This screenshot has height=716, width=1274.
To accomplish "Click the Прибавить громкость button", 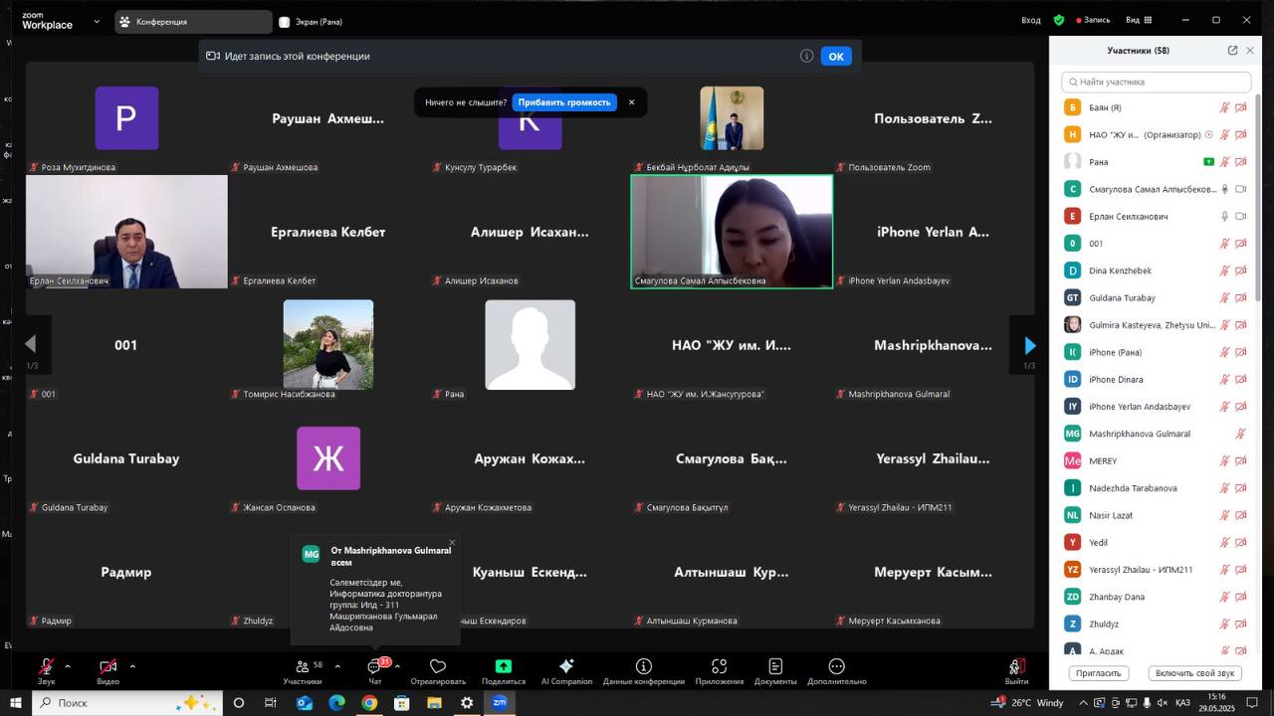I will pyautogui.click(x=564, y=102).
